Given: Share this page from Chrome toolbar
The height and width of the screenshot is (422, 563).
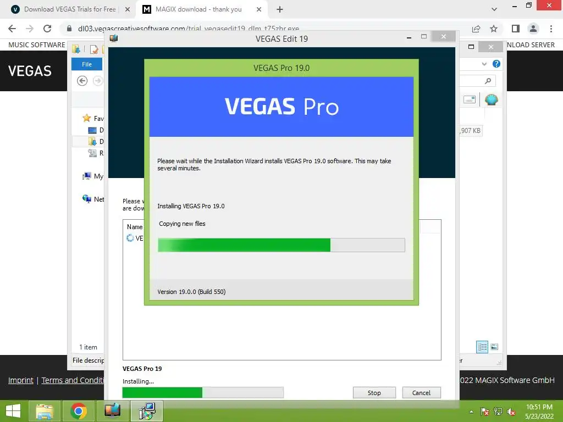Looking at the screenshot, I should point(476,29).
